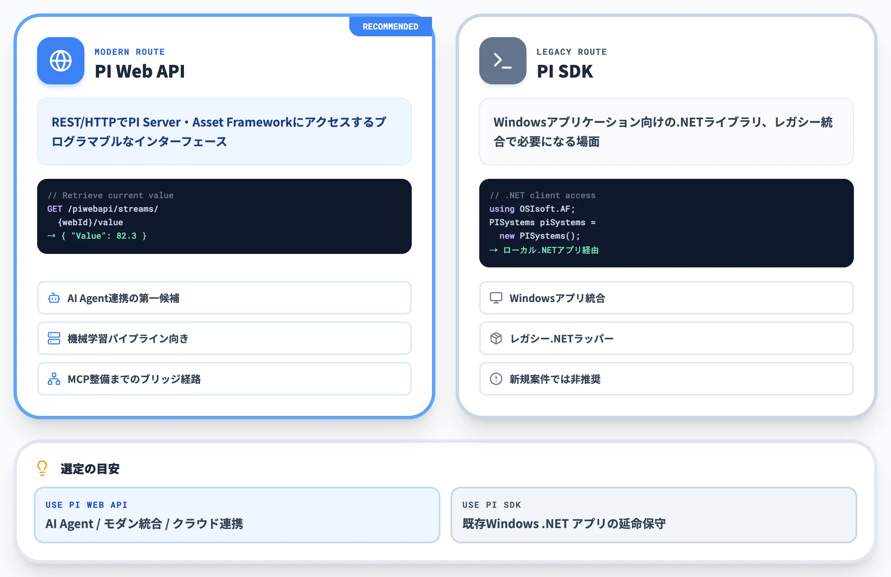Click the package box icon beside レガシー.NETラッパー
The image size is (891, 577).
[x=496, y=338]
